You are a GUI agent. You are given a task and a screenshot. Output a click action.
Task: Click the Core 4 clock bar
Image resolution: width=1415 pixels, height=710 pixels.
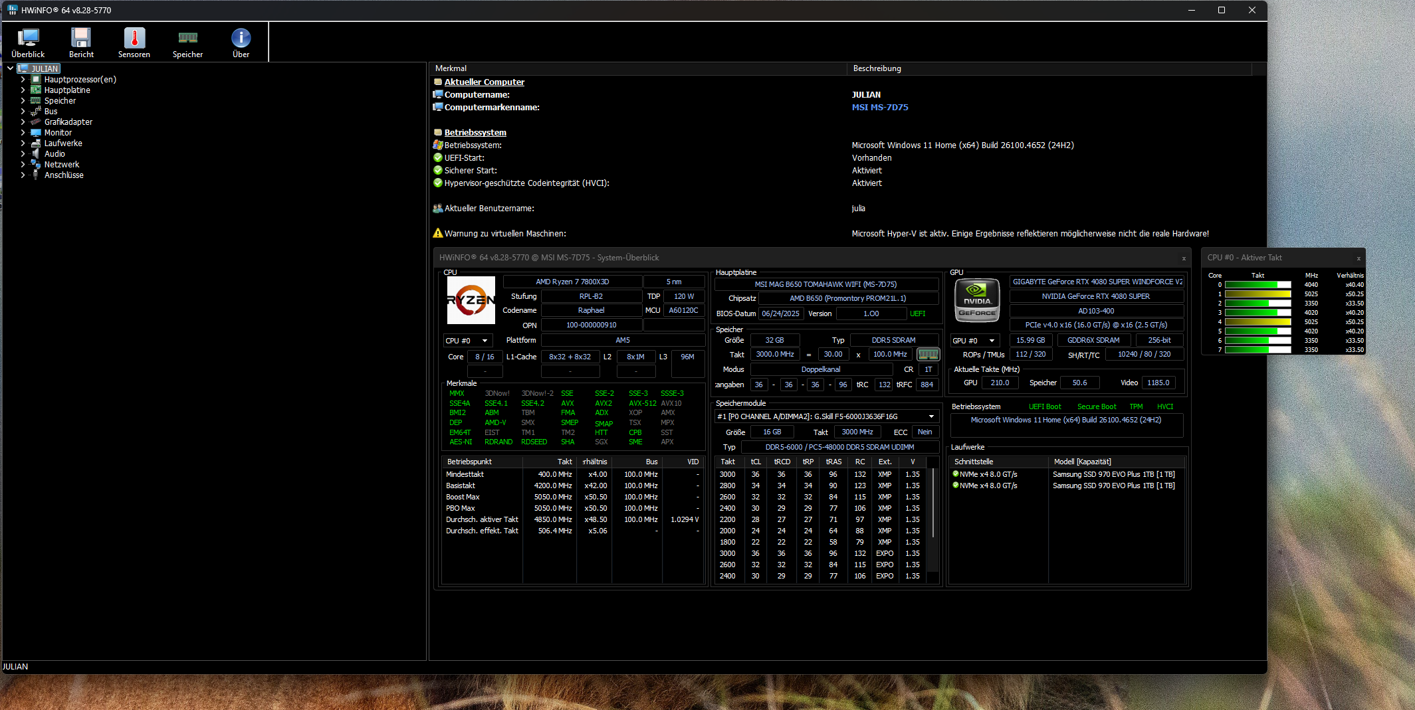[x=1257, y=322]
